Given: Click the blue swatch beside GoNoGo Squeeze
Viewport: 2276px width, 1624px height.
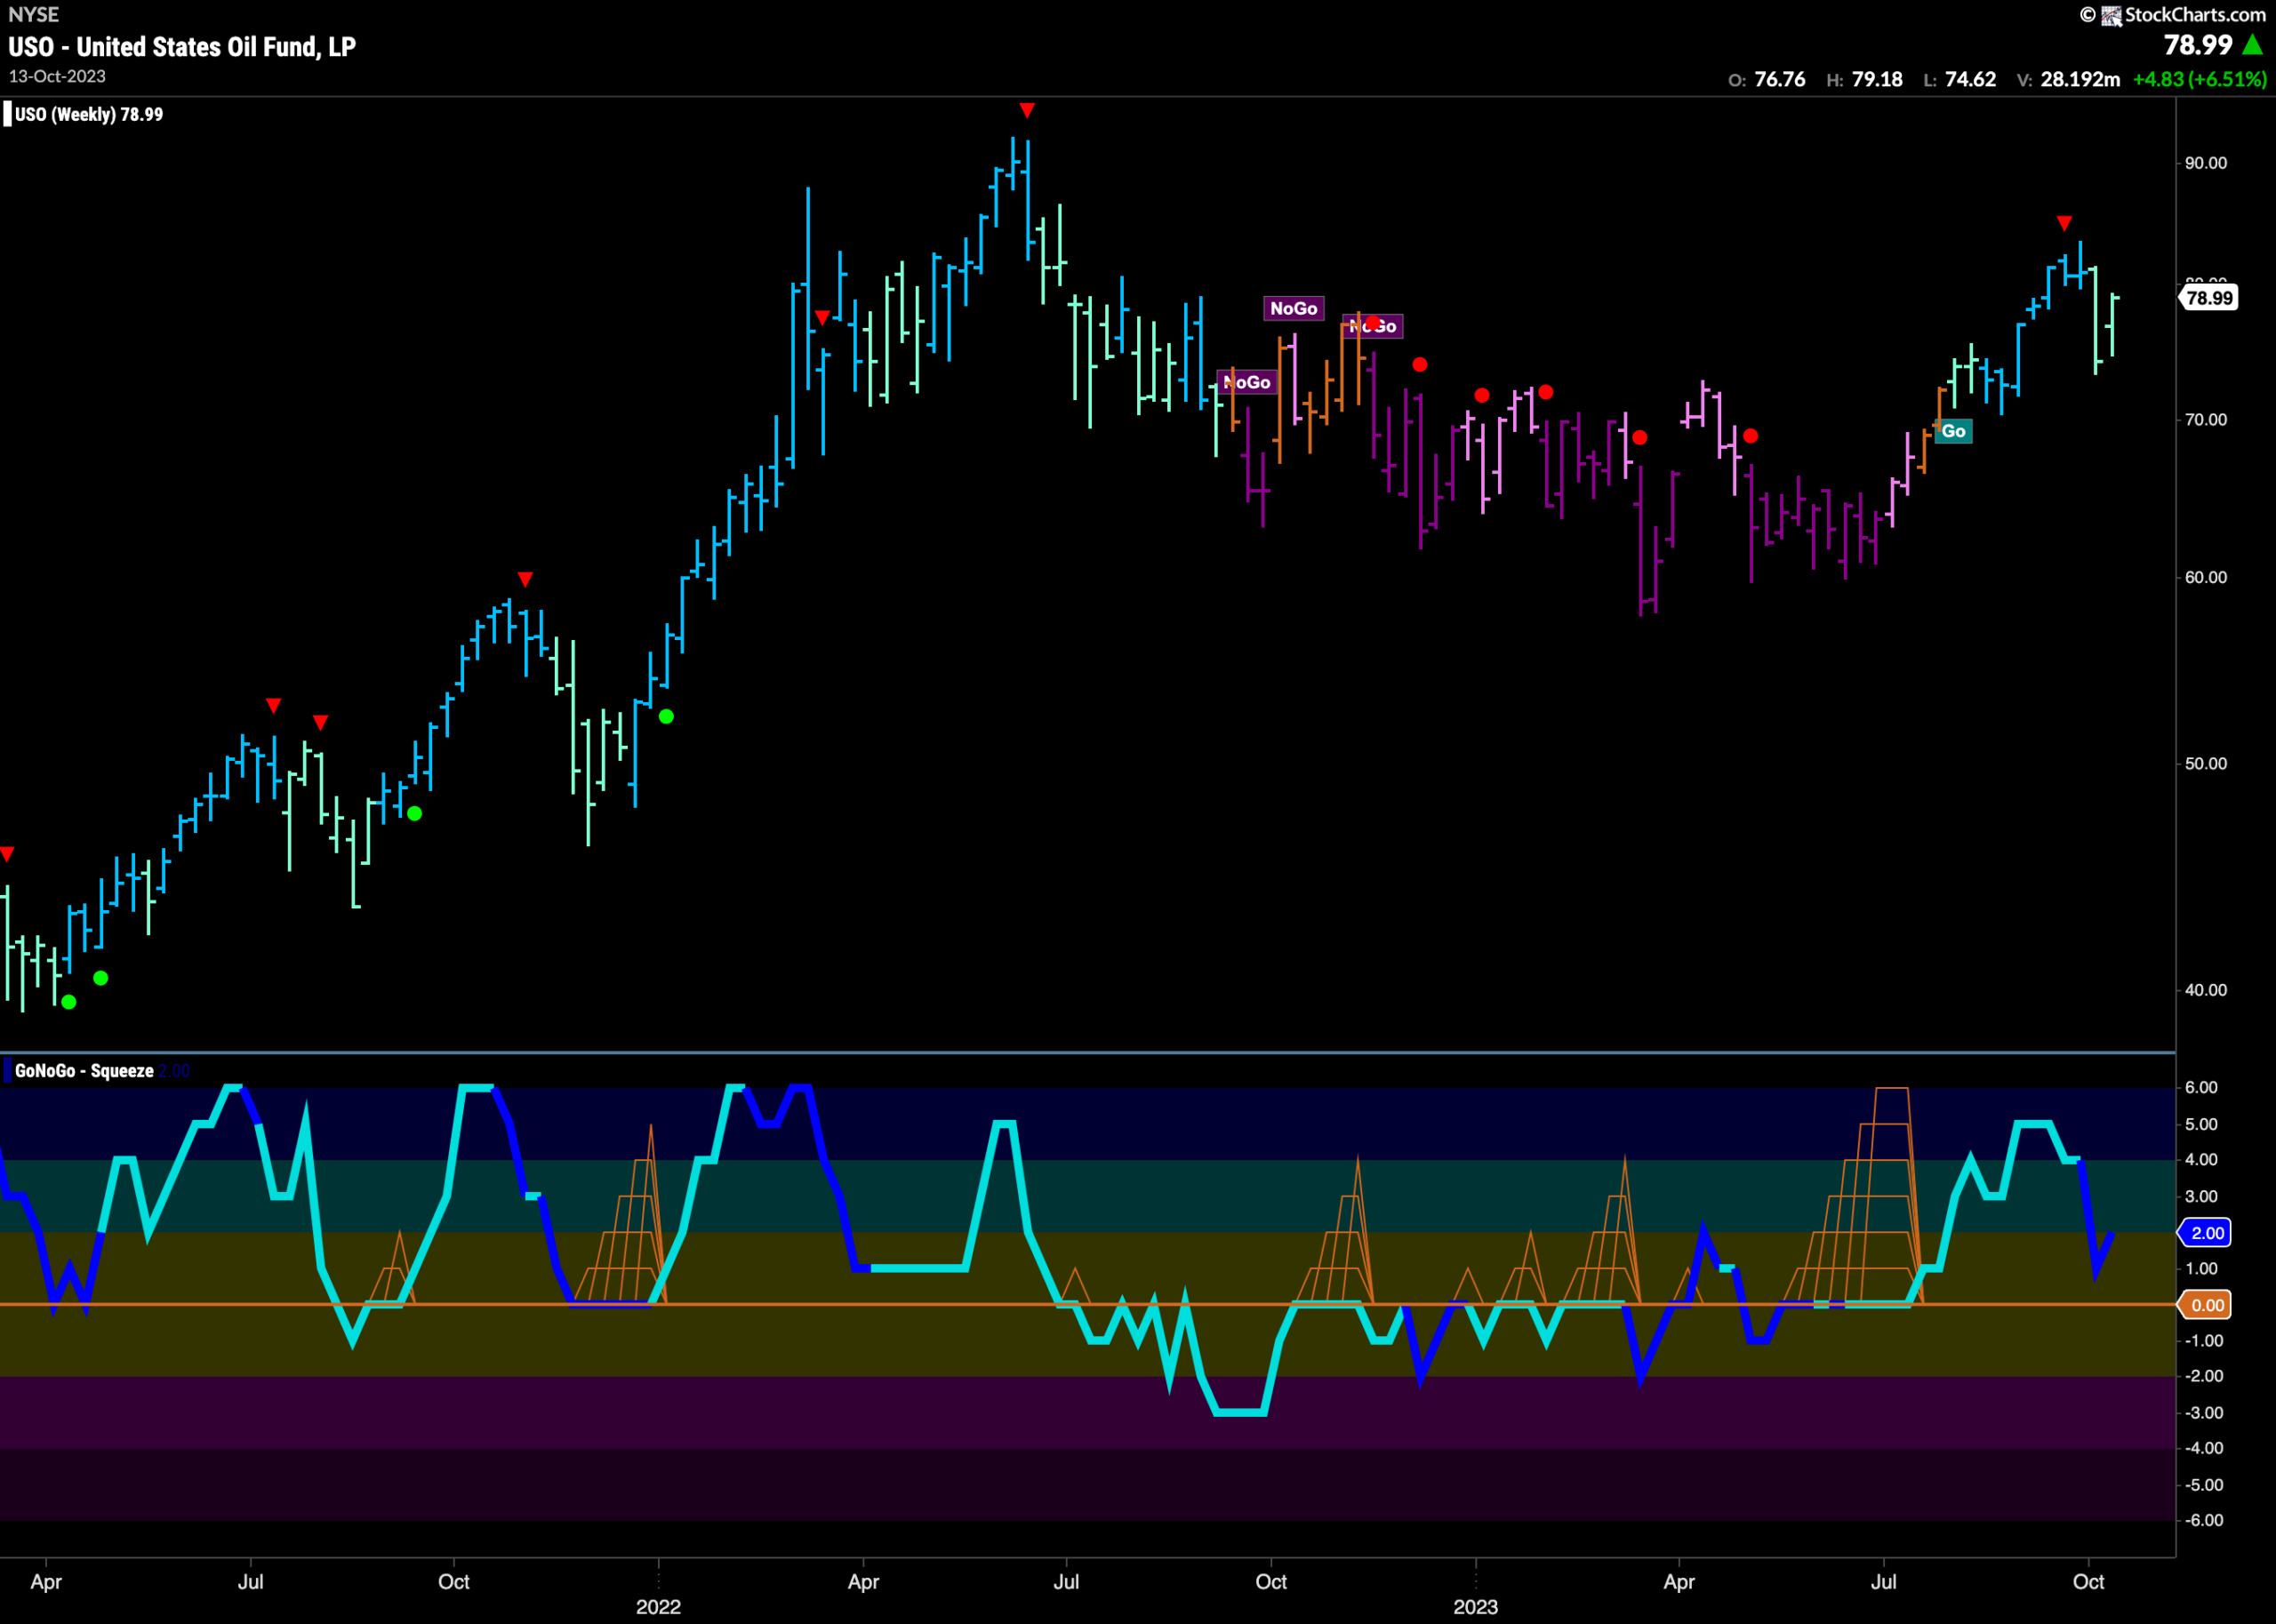Looking at the screenshot, I should (8, 1071).
